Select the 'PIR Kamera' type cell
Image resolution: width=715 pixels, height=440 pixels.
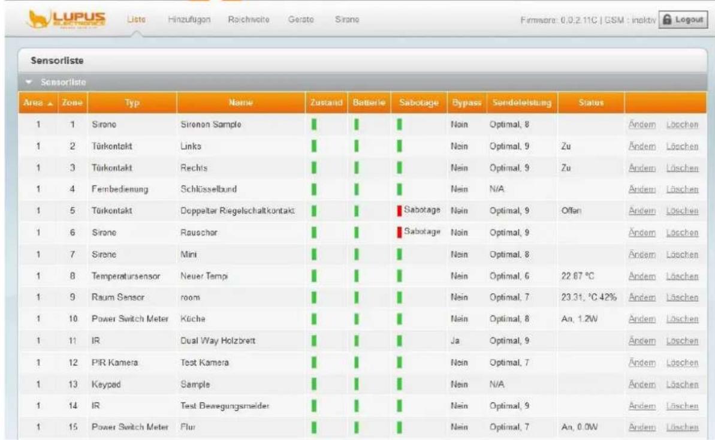coord(114,363)
